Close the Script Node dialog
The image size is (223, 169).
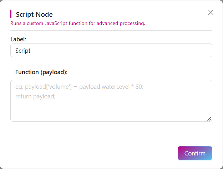coord(211,12)
